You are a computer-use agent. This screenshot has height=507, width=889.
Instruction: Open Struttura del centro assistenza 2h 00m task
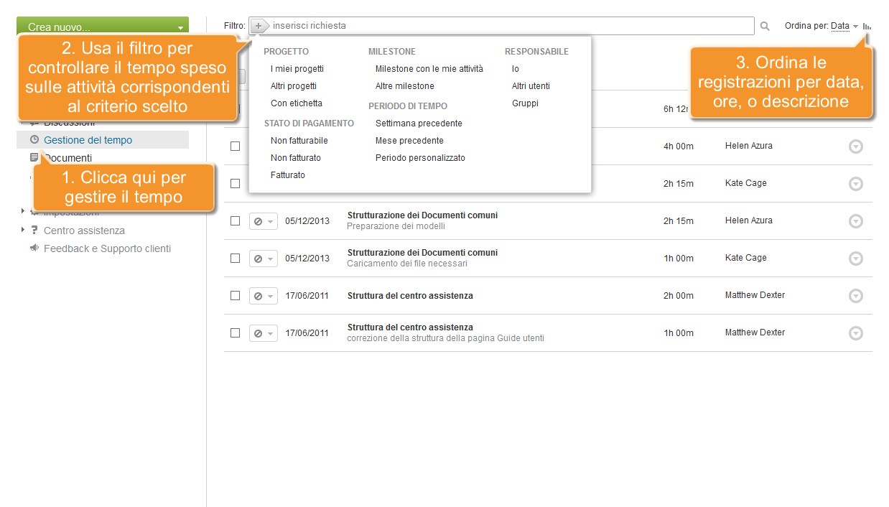pos(410,296)
